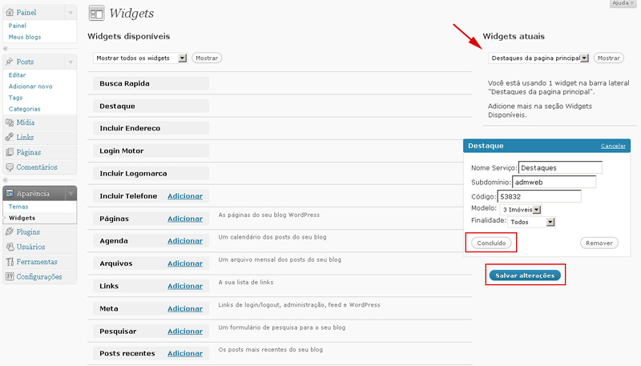641x366 pixels.
Task: Click the Posts pushpin icon
Action: (x=10, y=62)
